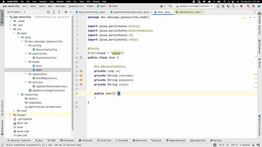
Task: Expand the target folder
Action: coord(10,115)
